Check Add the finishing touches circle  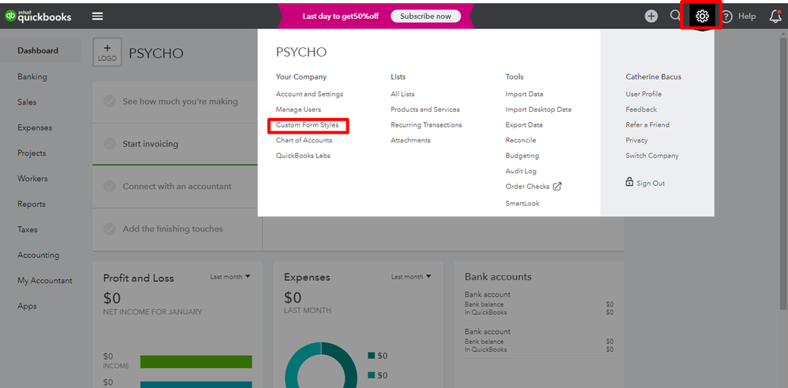[109, 229]
